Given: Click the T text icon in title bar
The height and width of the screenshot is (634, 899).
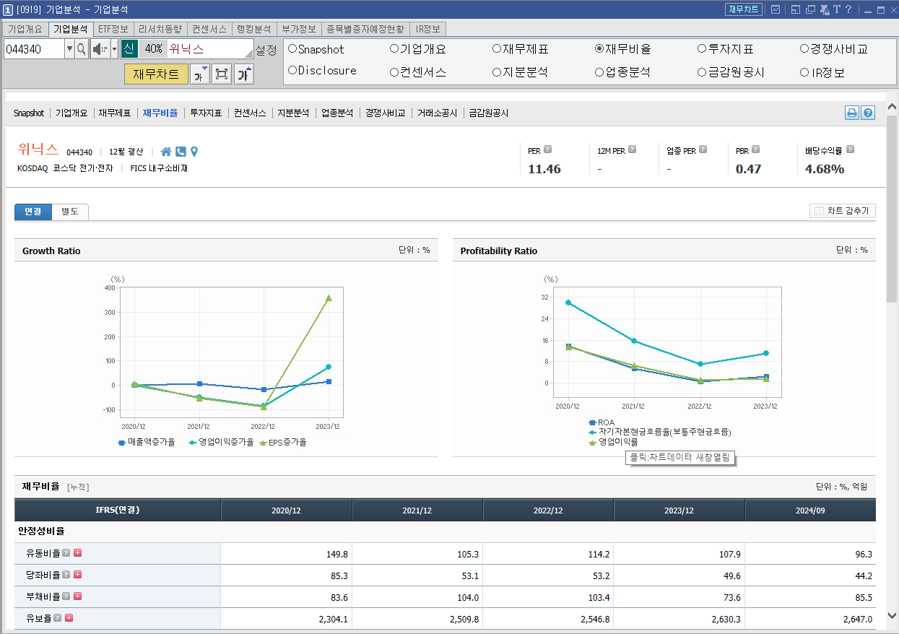Looking at the screenshot, I should click(837, 9).
